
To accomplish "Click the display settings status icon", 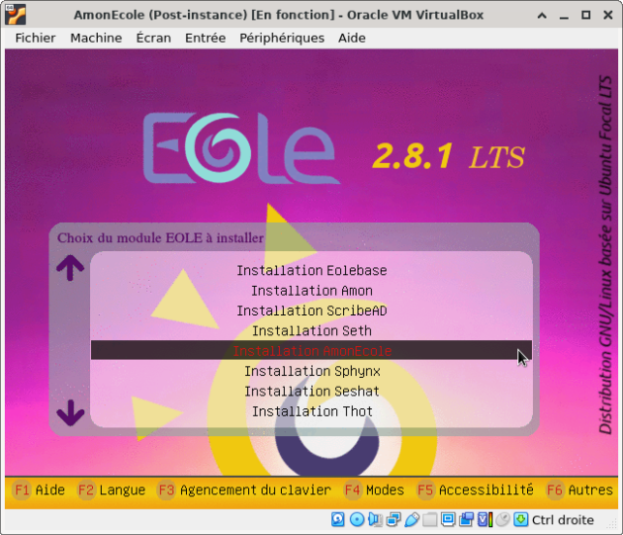I will point(448,519).
